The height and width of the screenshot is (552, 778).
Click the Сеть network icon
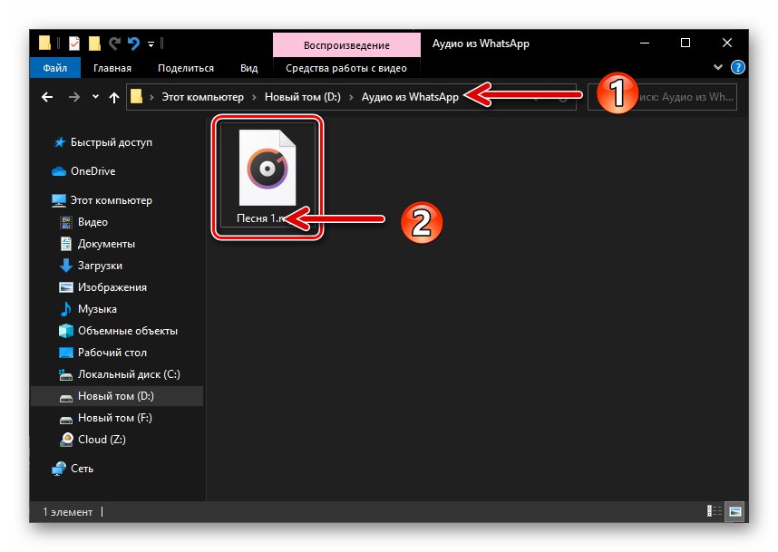click(x=59, y=469)
